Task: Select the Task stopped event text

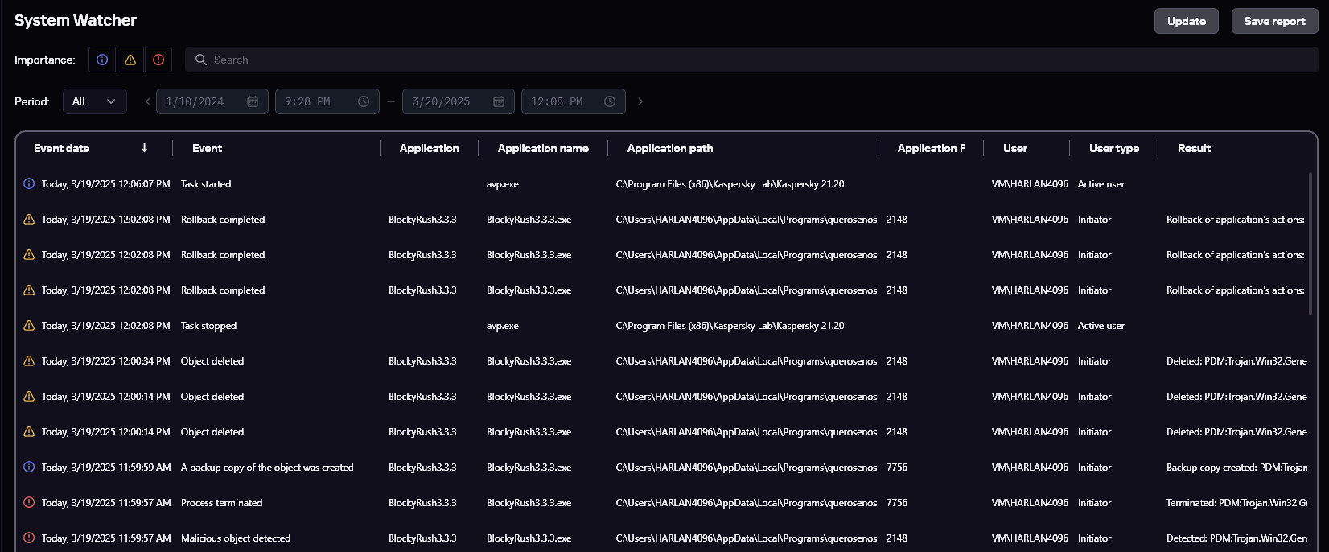Action: [208, 326]
